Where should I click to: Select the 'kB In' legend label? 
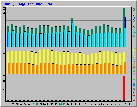click(x=134, y=87)
